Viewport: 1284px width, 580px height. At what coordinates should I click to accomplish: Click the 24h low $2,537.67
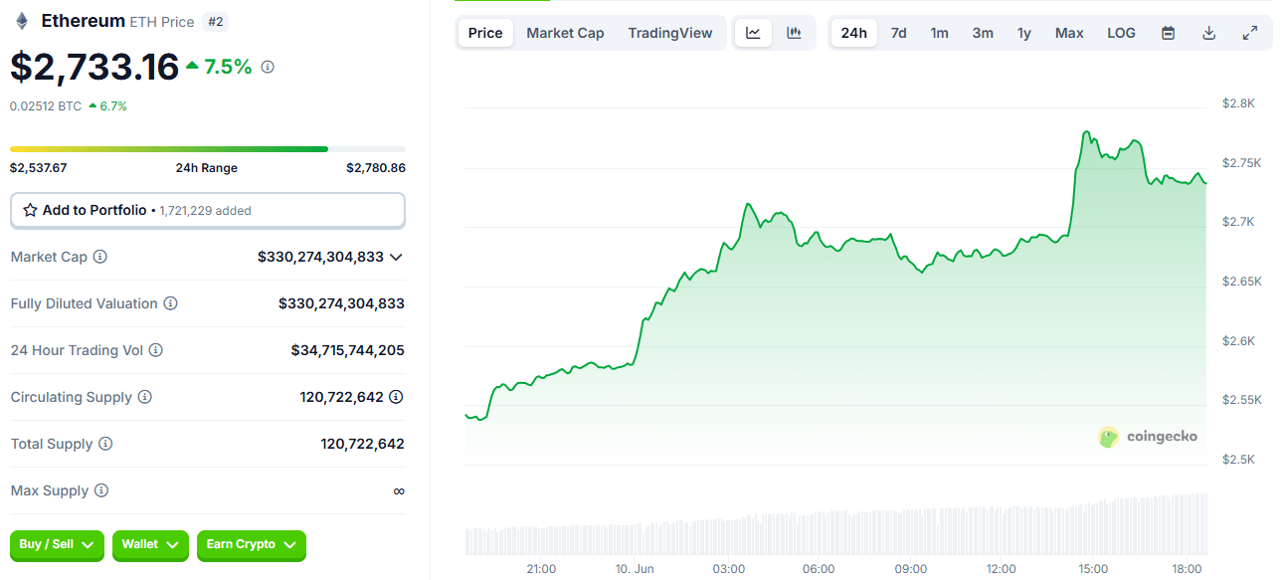pyautogui.click(x=39, y=168)
